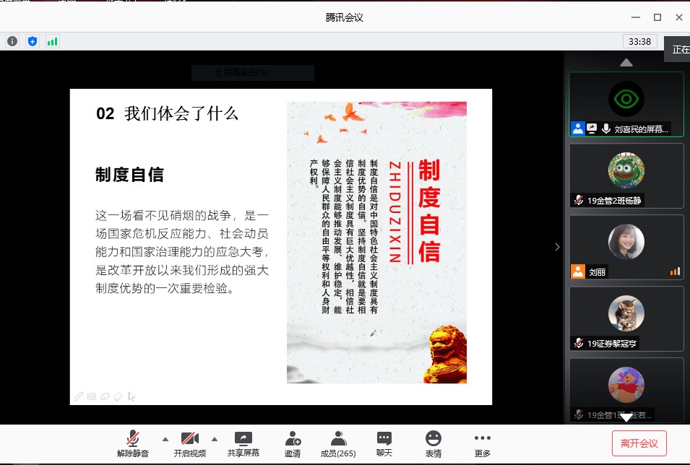The width and height of the screenshot is (690, 465).
Task: Select the eraser annotation tool
Action: click(118, 396)
